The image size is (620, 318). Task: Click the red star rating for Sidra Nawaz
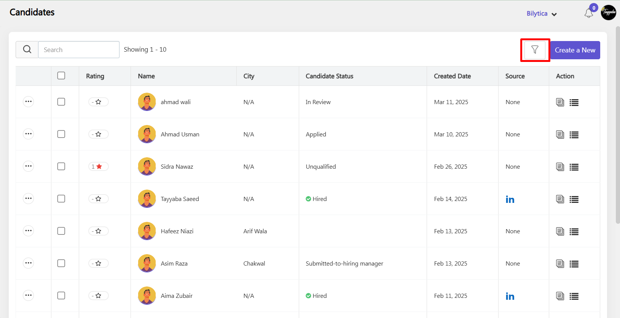coord(98,166)
